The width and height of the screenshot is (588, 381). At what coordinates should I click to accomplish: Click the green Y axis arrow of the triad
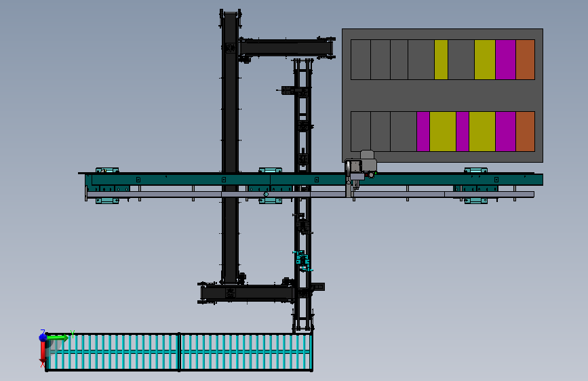(x=58, y=338)
